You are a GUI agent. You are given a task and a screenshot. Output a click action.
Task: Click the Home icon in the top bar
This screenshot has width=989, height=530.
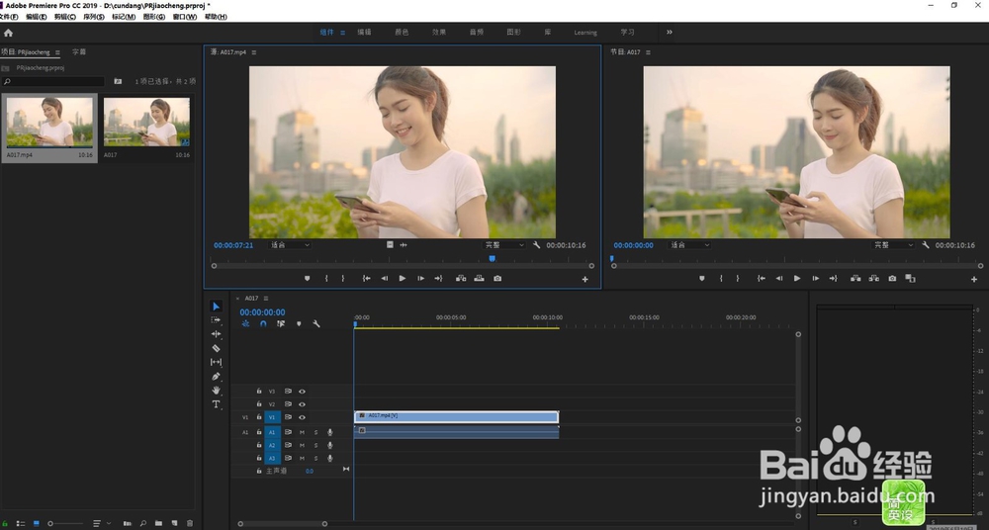pos(9,33)
